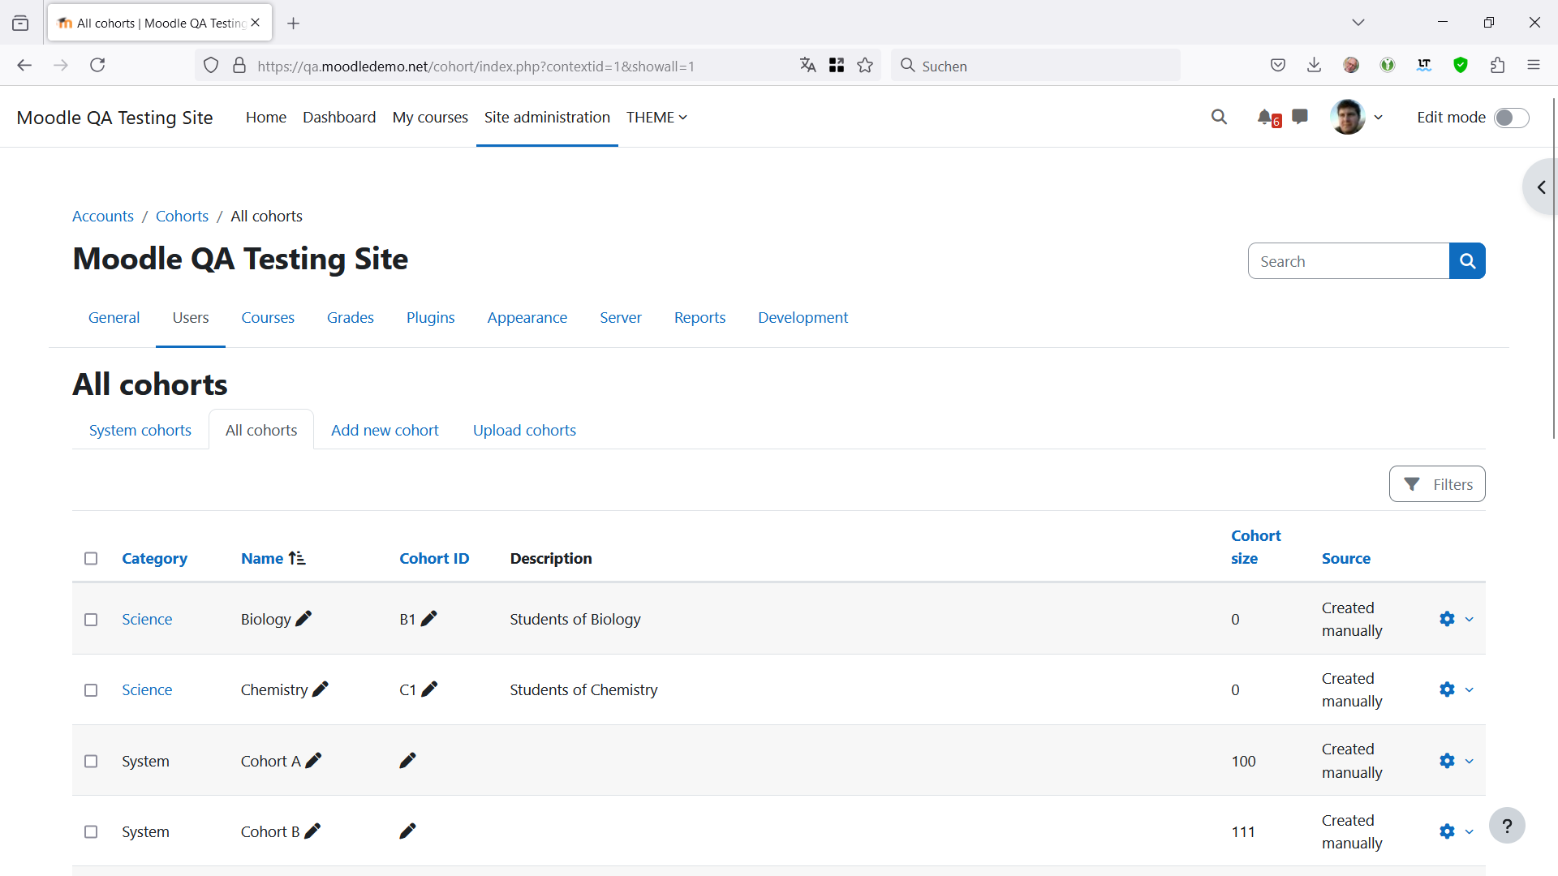Save page to Pocket icon

point(1278,65)
